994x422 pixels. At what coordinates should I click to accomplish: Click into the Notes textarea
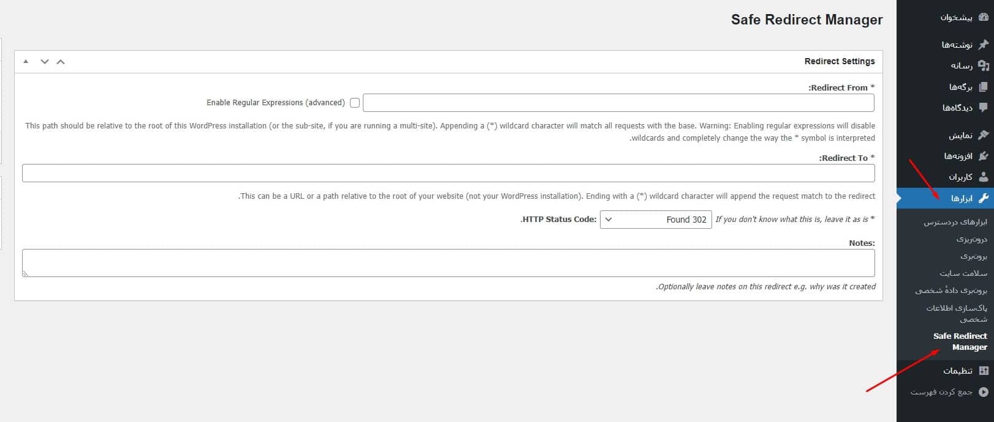coord(449,263)
